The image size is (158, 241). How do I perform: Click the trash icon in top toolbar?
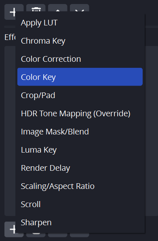[36, 9]
